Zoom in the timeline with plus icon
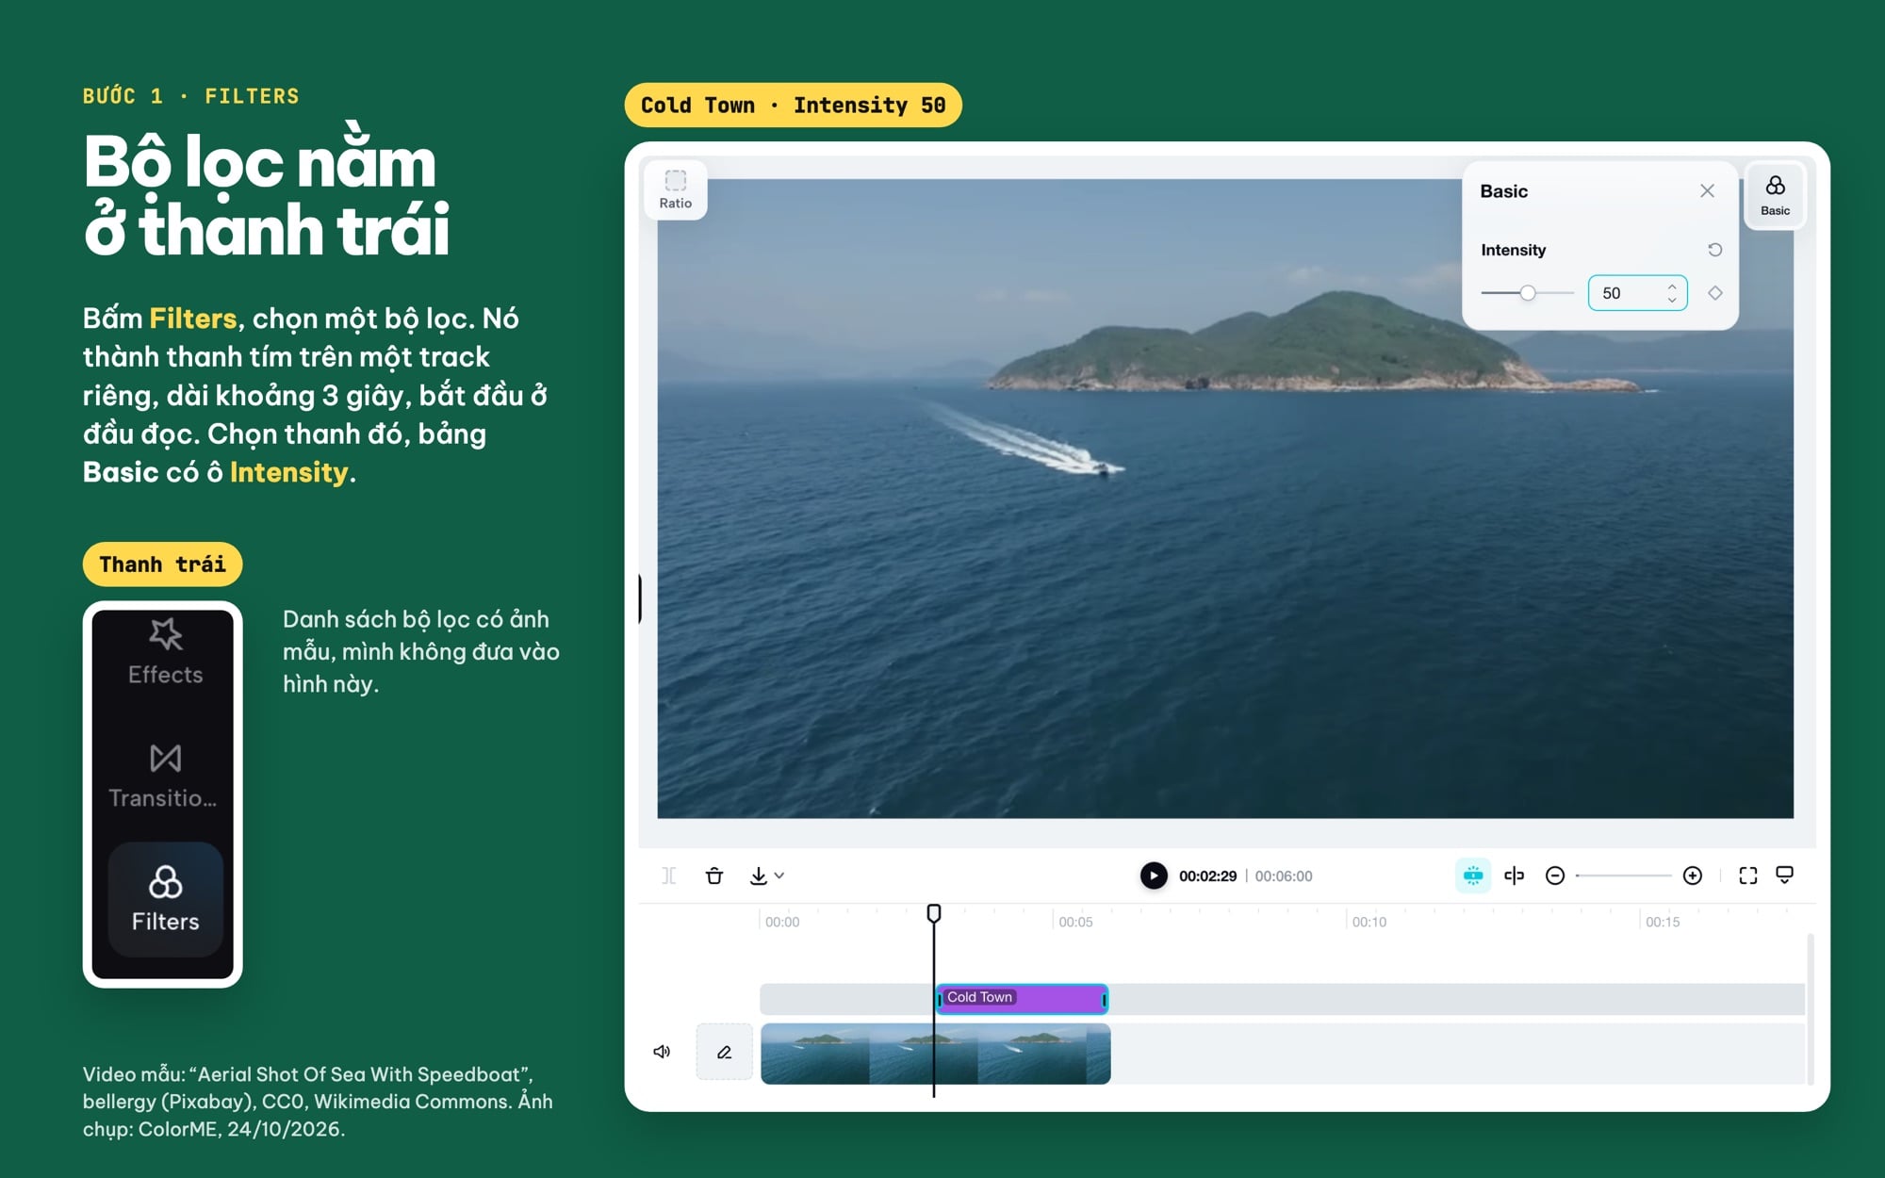The height and width of the screenshot is (1178, 1885). click(1693, 875)
